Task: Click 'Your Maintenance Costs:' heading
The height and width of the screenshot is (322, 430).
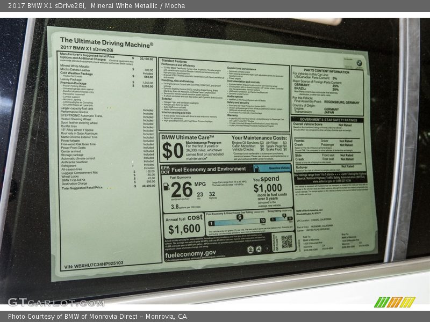Action: click(259, 138)
